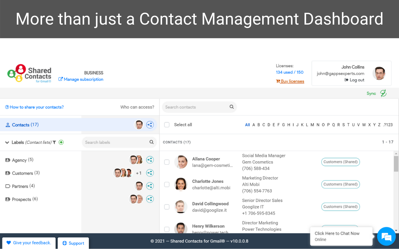Share the Prospects label via its share icon
399x249 pixels.
point(150,199)
